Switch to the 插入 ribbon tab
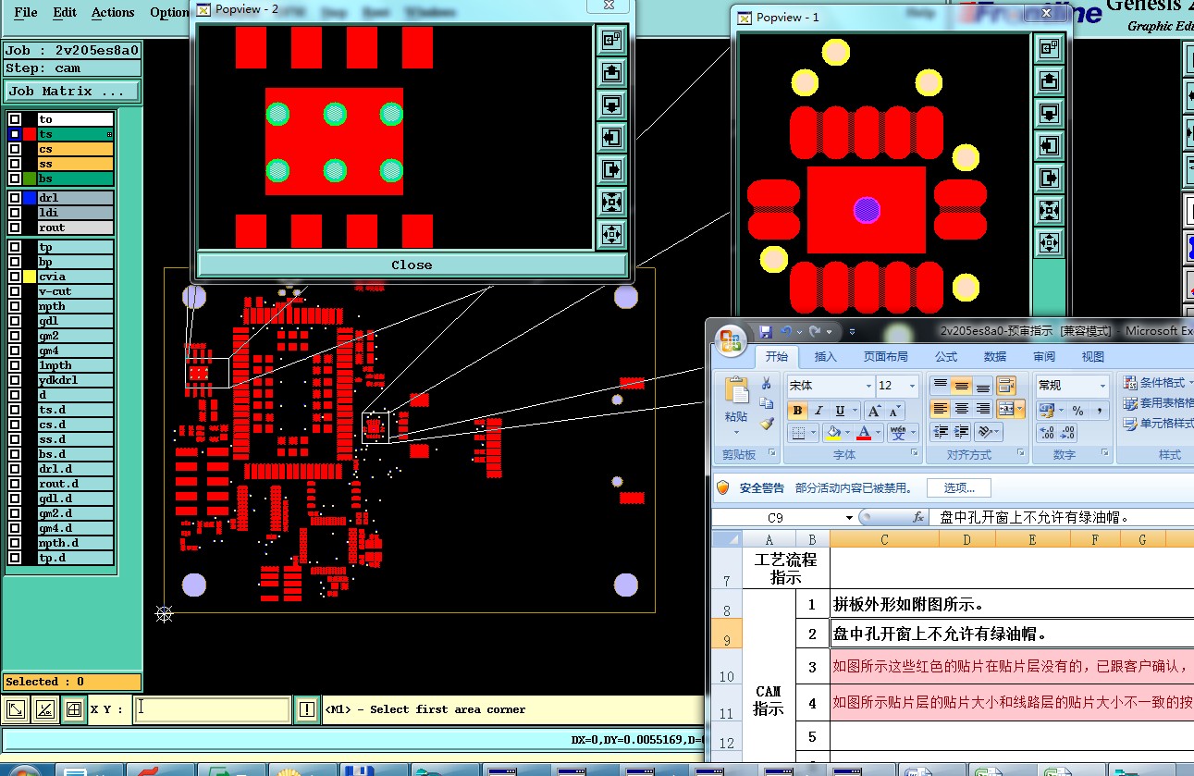 (825, 356)
